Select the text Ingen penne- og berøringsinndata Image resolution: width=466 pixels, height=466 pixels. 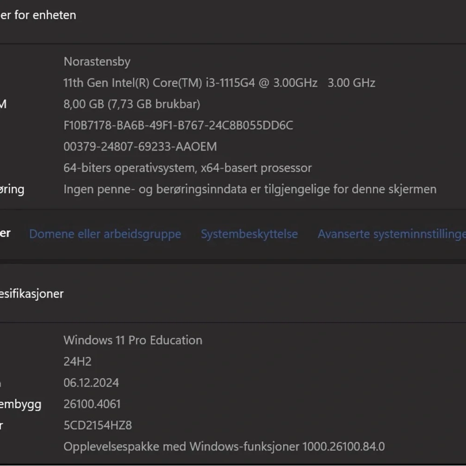click(x=250, y=189)
